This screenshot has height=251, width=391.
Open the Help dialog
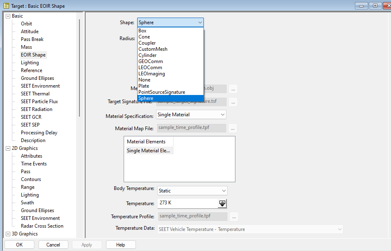120,244
